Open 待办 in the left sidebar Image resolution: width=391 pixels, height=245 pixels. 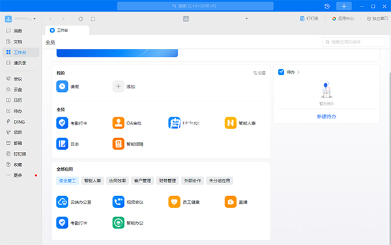[18, 111]
